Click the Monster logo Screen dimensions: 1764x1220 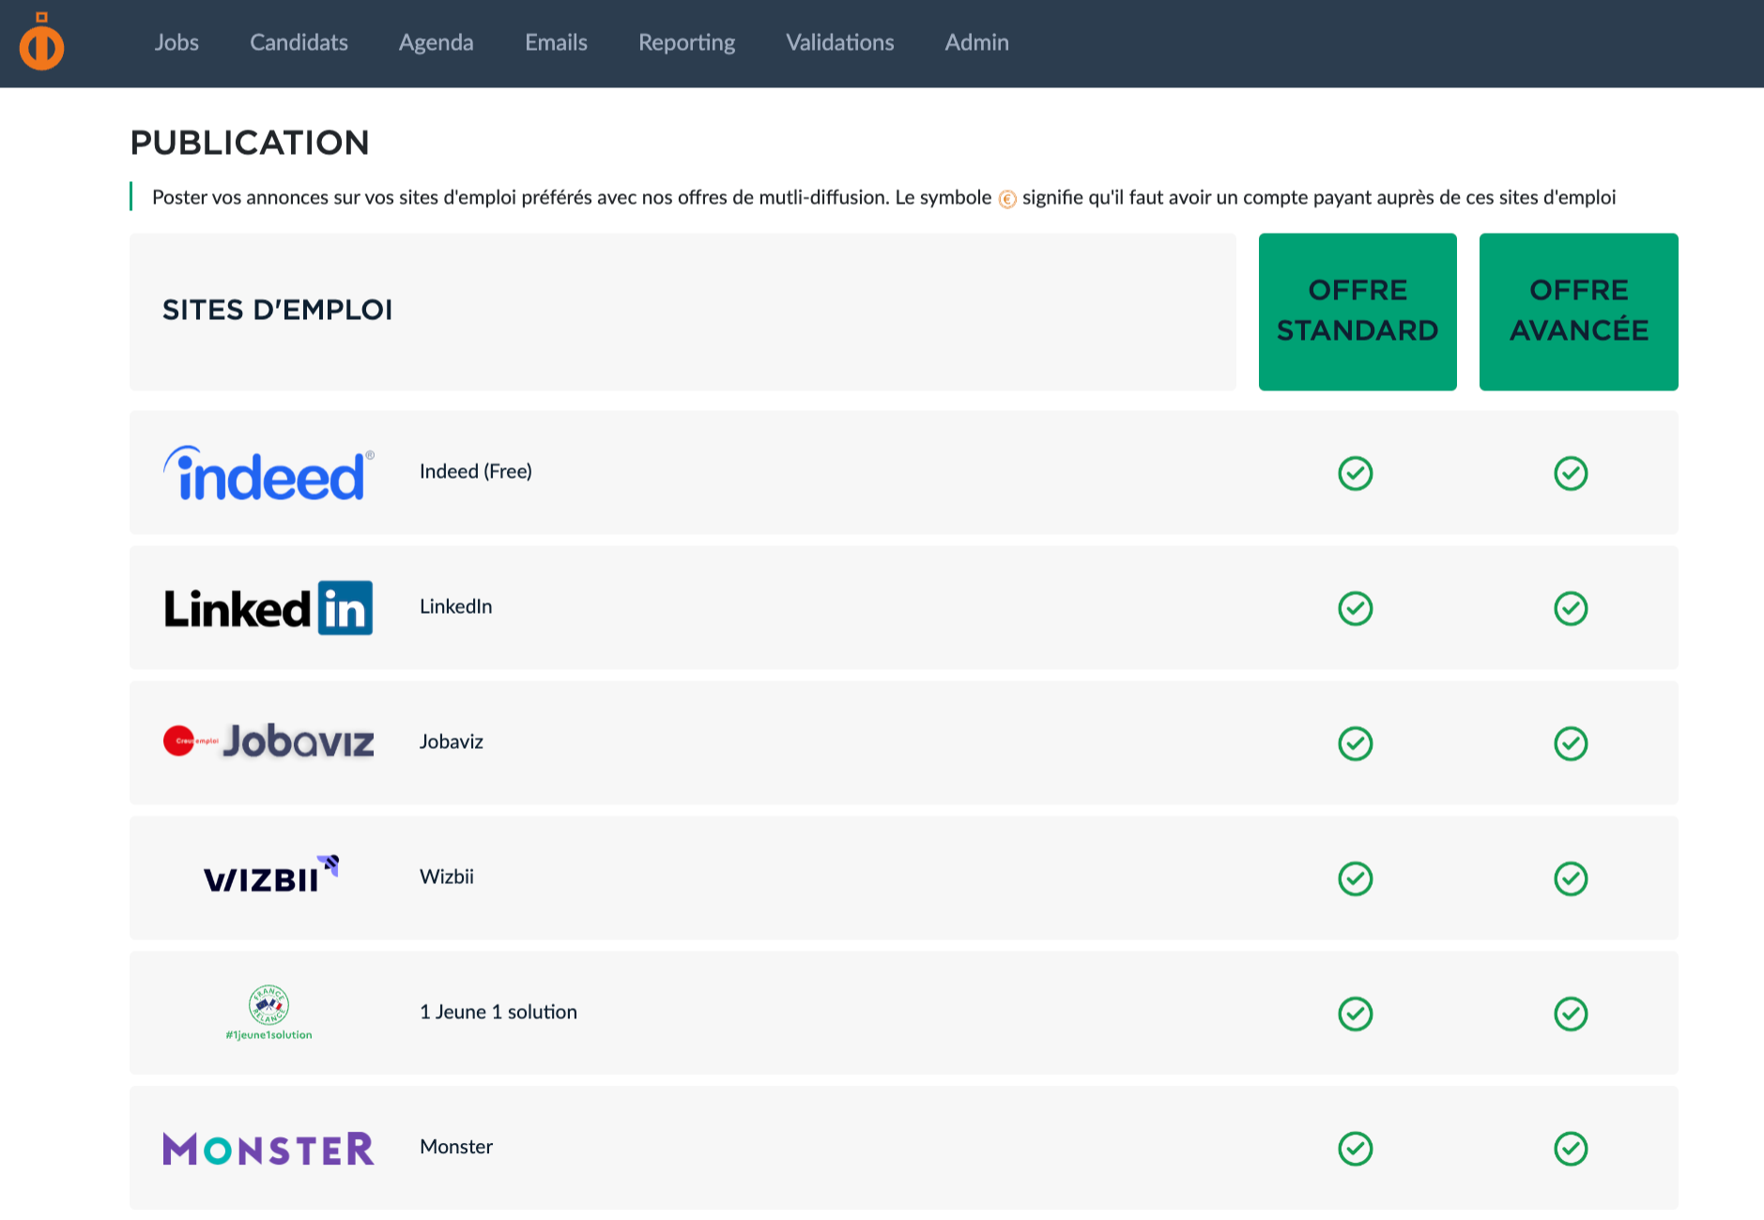268,1149
